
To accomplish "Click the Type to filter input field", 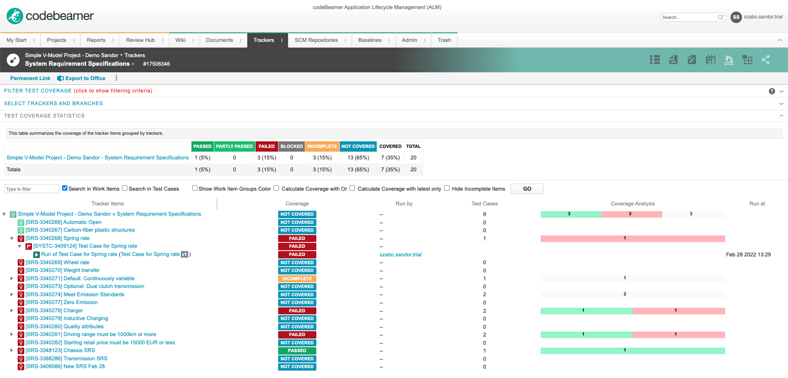I will [x=32, y=189].
